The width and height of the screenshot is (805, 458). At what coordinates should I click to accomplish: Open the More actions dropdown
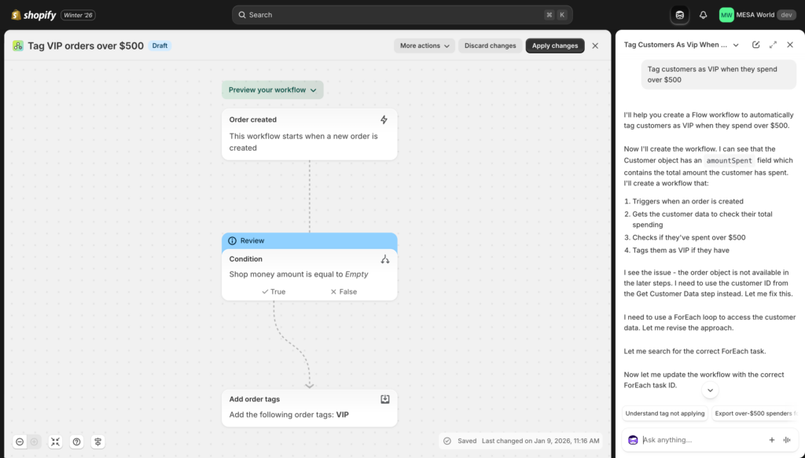[x=424, y=46]
